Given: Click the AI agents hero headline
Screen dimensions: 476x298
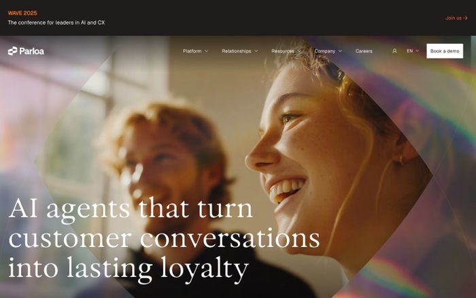Looking at the screenshot, I should (x=164, y=238).
